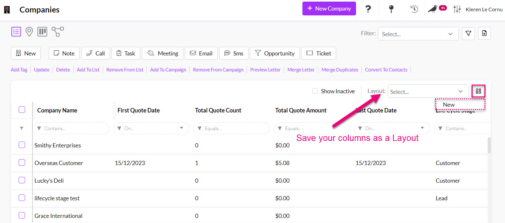Click the vertical scrollbar of the grid
Screen dimensions: 505x223
(489, 145)
